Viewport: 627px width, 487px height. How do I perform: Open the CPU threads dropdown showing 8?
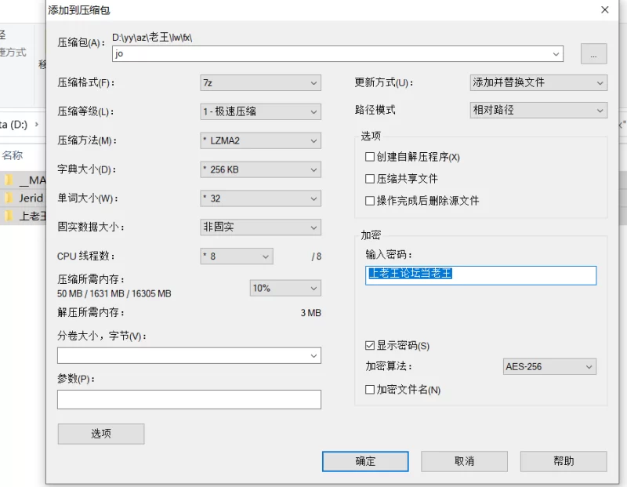[237, 256]
